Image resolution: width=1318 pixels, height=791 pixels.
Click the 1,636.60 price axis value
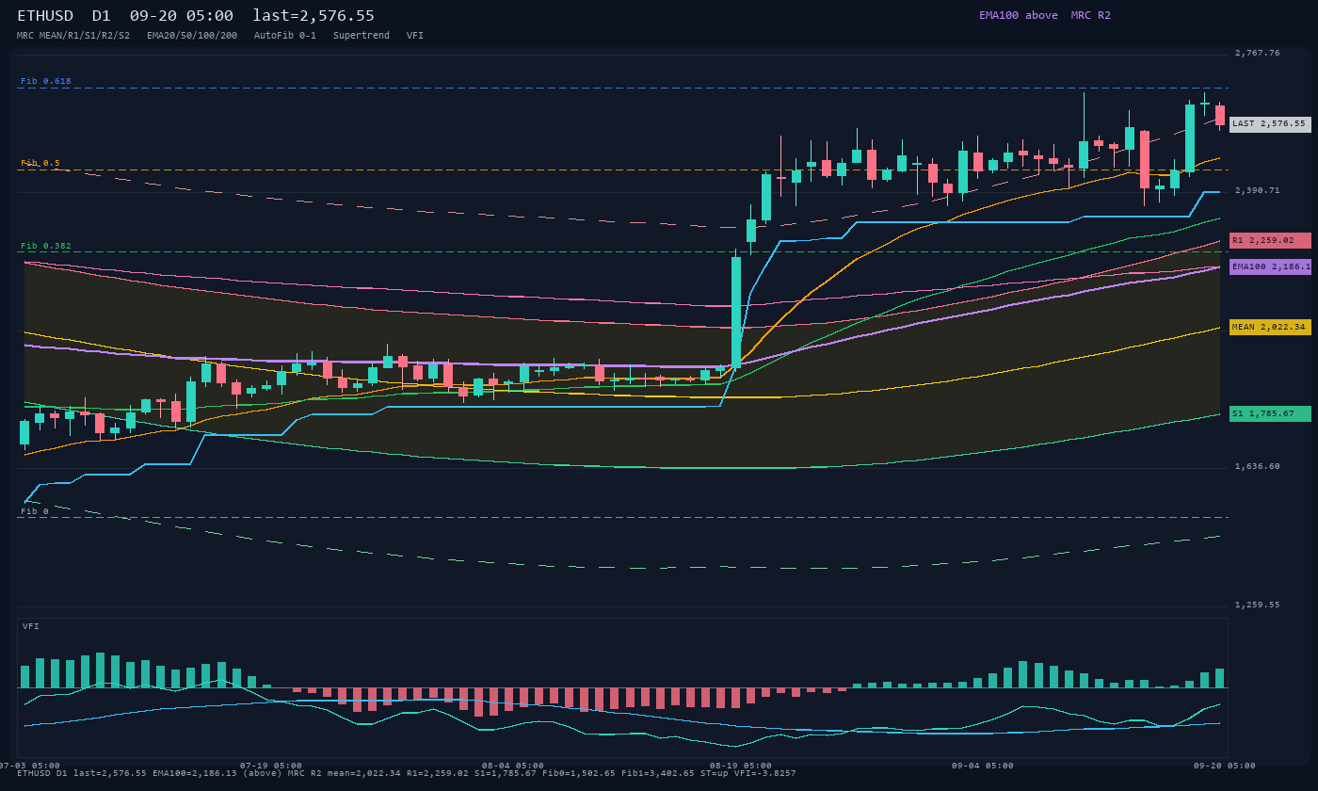pos(1258,467)
